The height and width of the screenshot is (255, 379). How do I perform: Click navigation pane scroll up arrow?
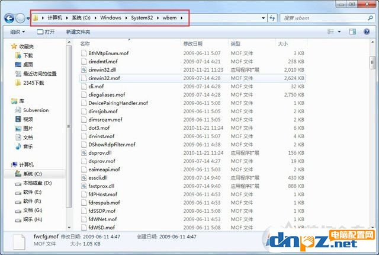[x=69, y=42]
